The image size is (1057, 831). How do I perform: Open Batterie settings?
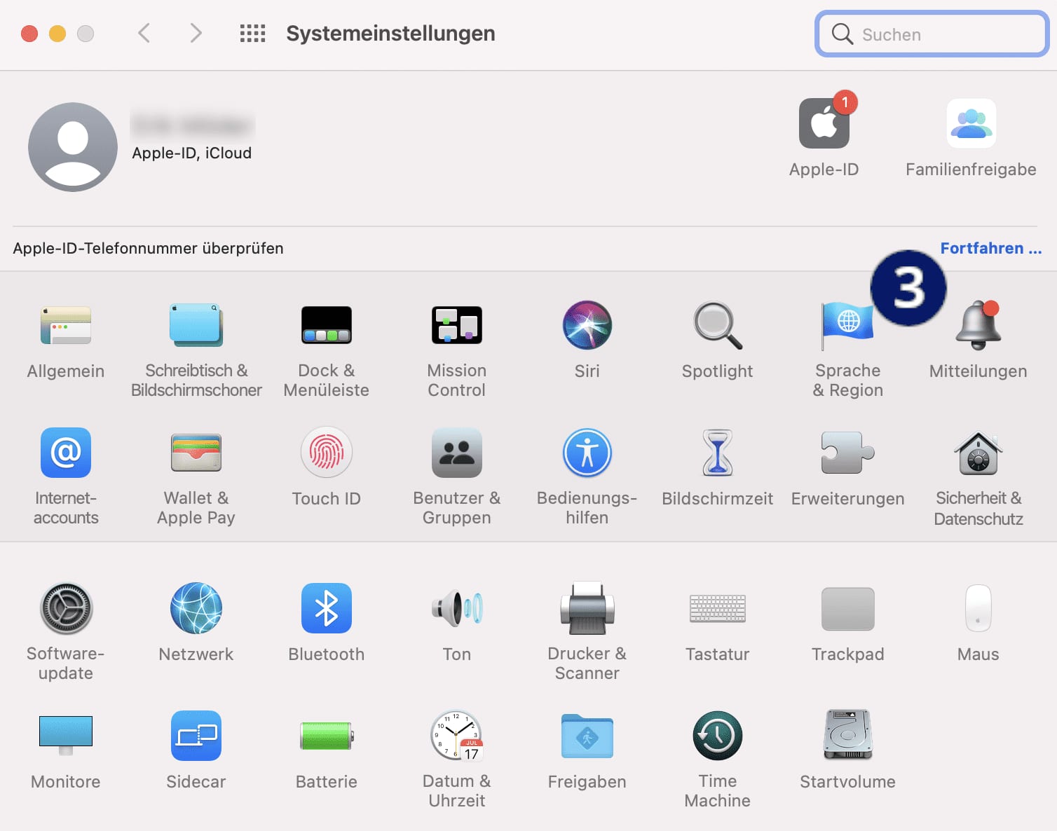click(327, 736)
